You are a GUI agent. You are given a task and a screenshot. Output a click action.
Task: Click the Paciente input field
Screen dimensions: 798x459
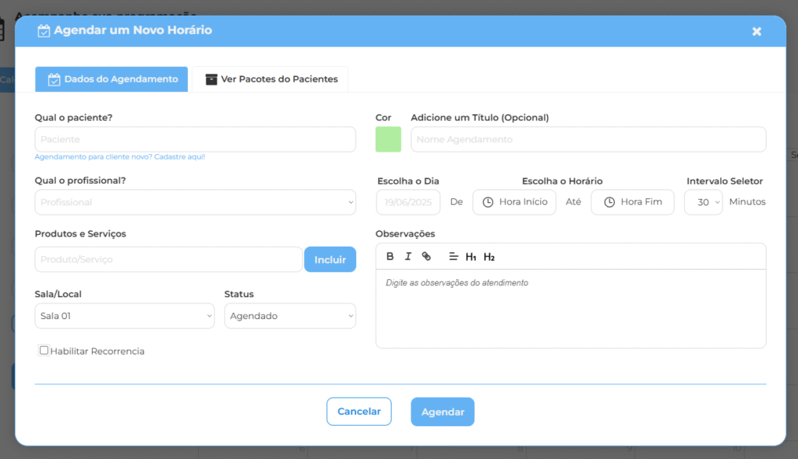pos(195,139)
